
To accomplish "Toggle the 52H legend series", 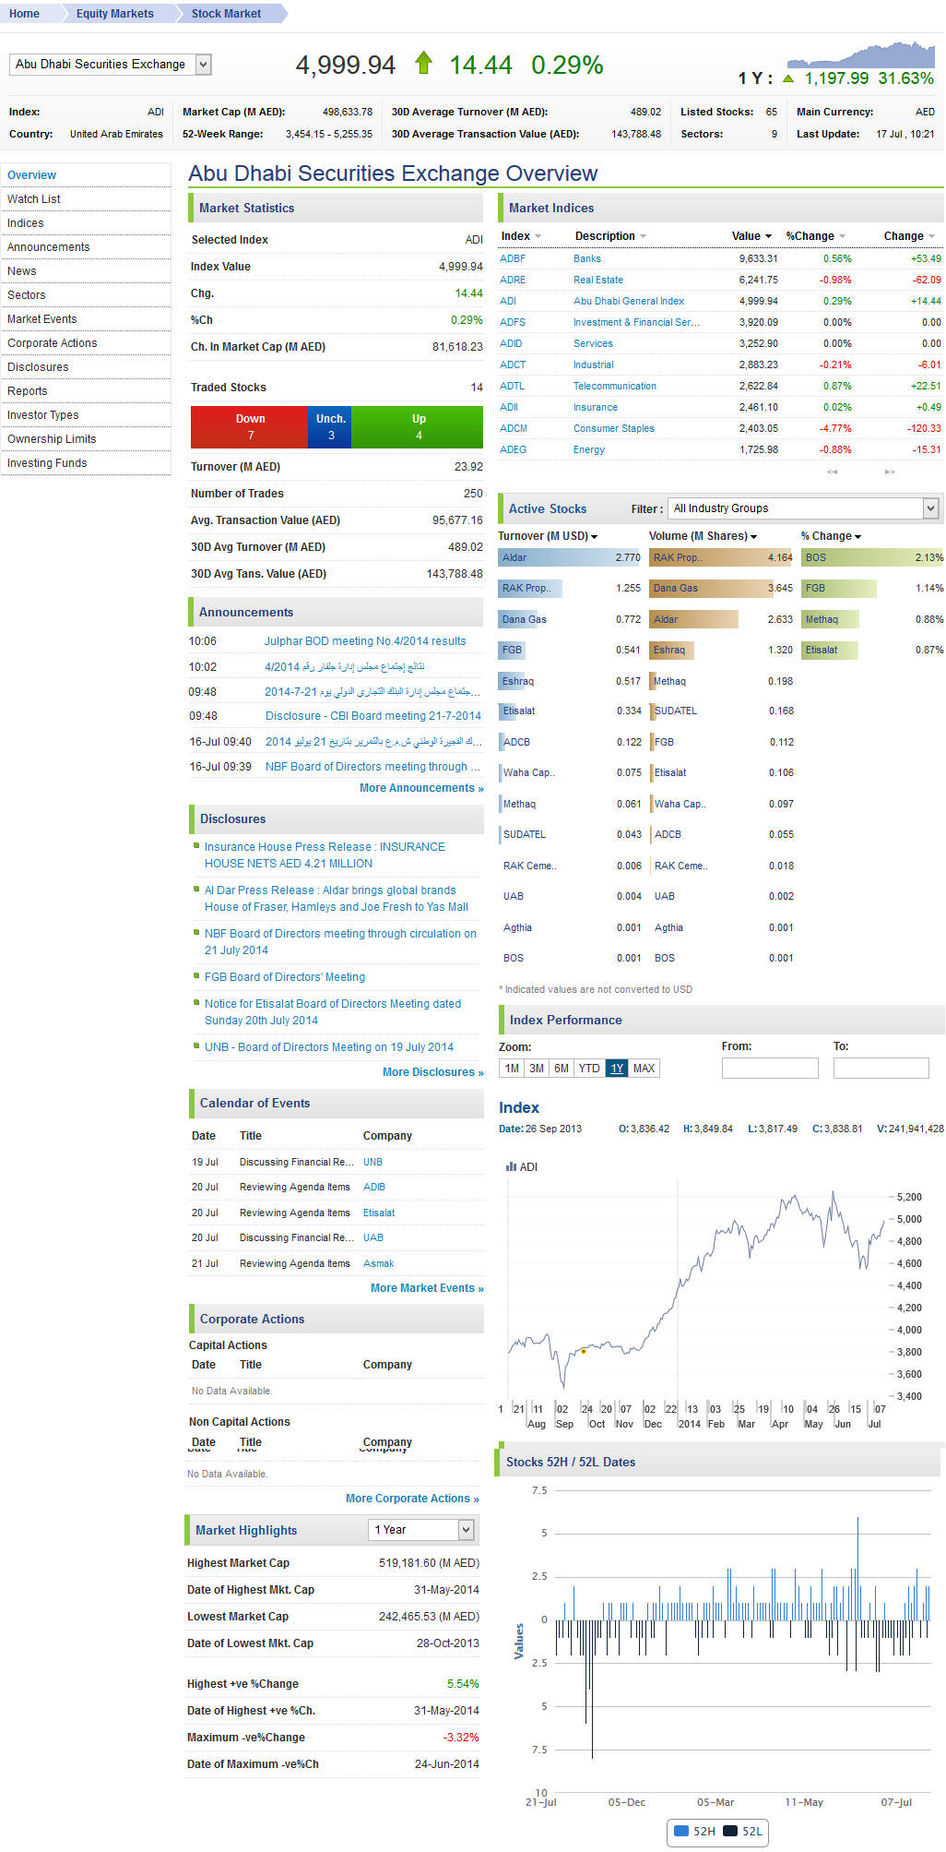I will point(694,1832).
